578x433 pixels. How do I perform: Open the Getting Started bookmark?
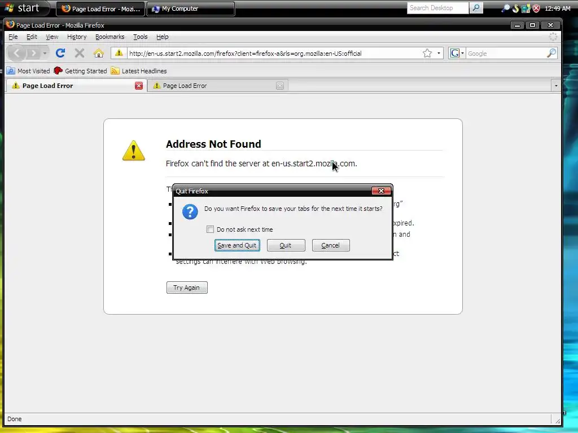pos(80,70)
